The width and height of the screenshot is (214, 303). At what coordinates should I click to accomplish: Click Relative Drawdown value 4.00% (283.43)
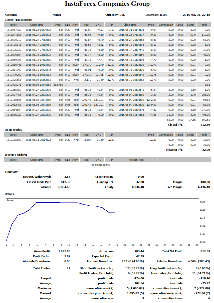click(x=199, y=261)
